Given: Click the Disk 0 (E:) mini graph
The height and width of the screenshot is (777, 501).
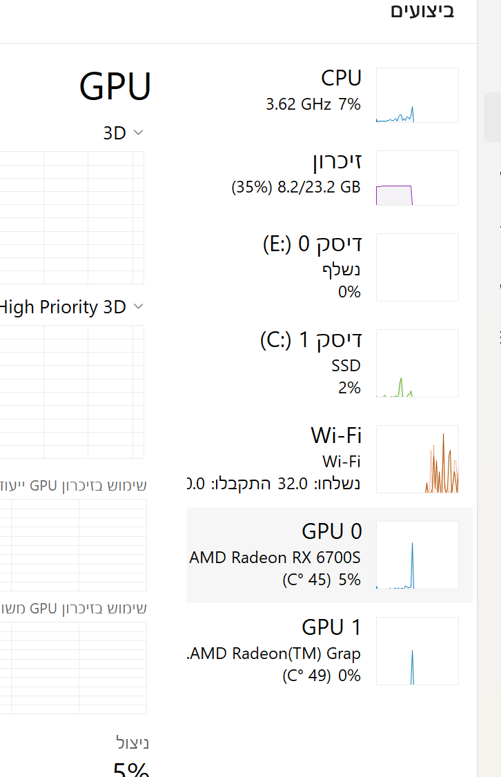Looking at the screenshot, I should 417,267.
